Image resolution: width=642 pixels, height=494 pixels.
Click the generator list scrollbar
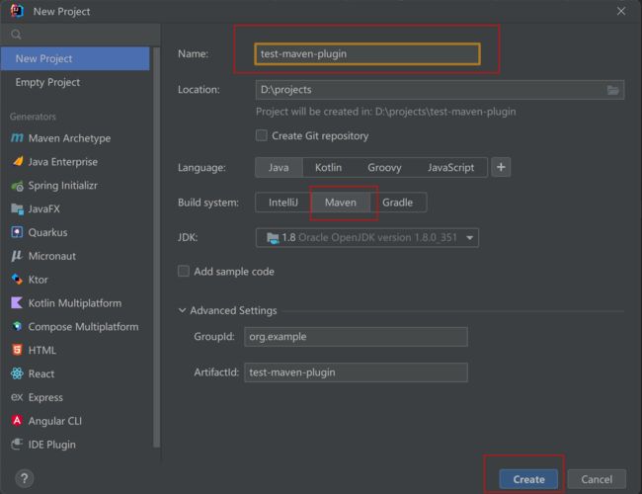(156, 247)
